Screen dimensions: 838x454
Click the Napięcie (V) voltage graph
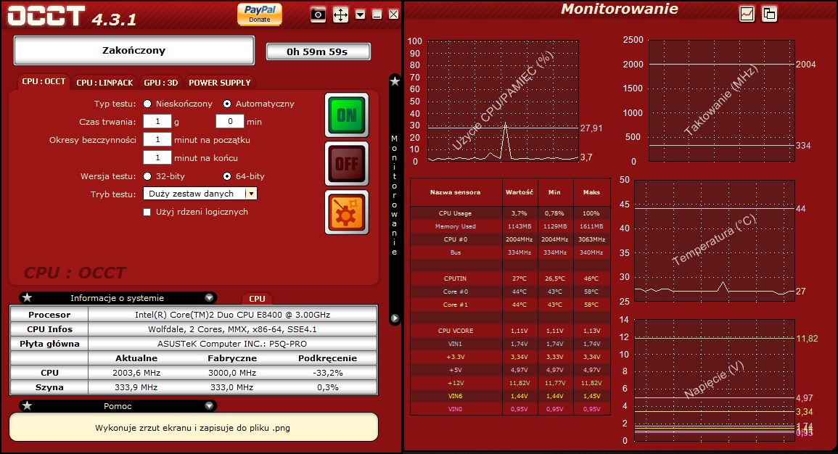(715, 380)
